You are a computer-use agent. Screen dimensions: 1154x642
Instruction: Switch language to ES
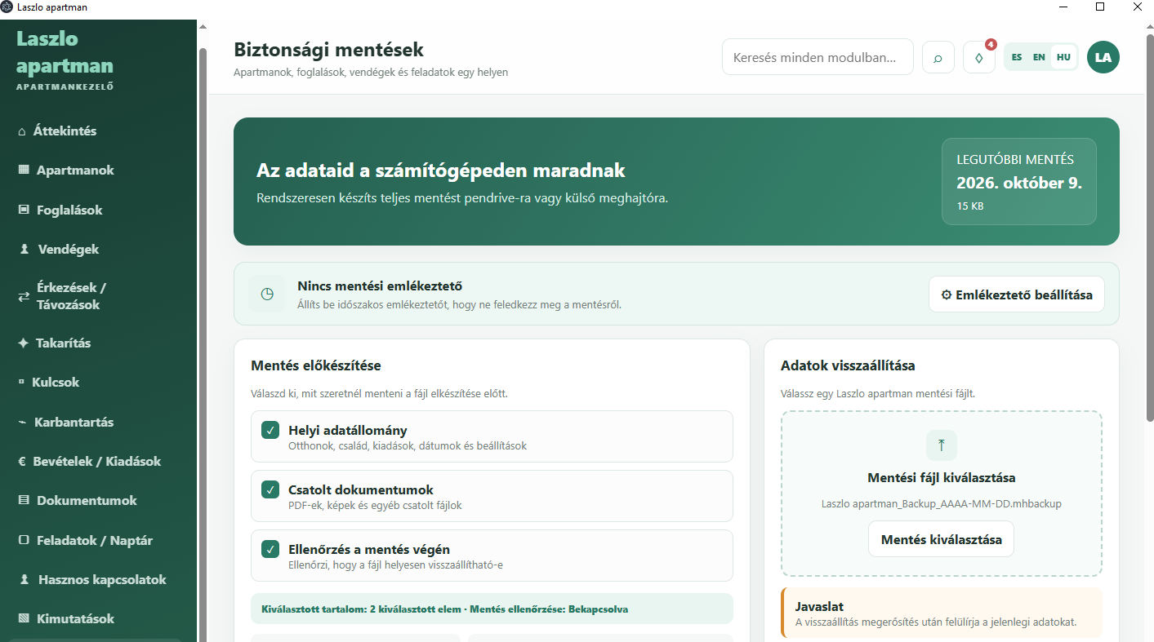(1017, 57)
